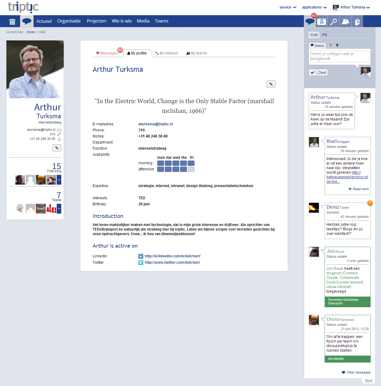Open the PB tab in the sidebar

324,35
